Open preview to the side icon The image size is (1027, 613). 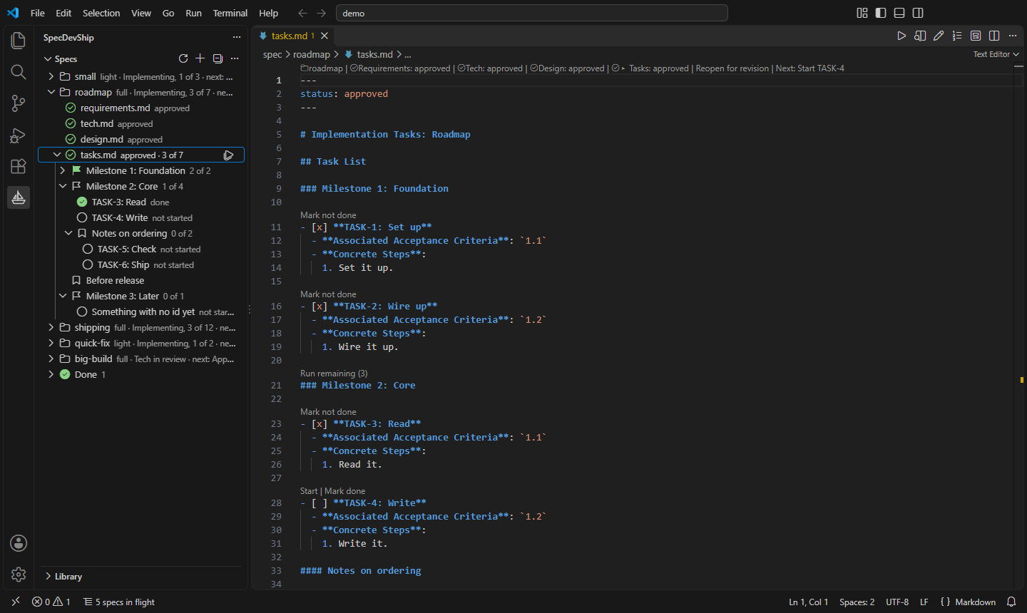tap(920, 36)
